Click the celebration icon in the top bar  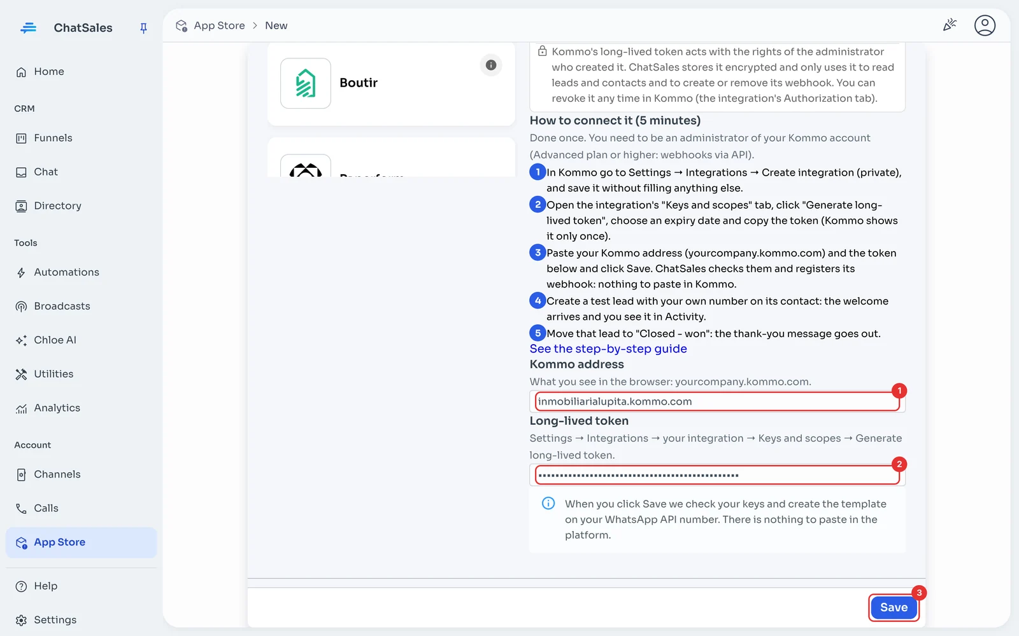pyautogui.click(x=950, y=25)
